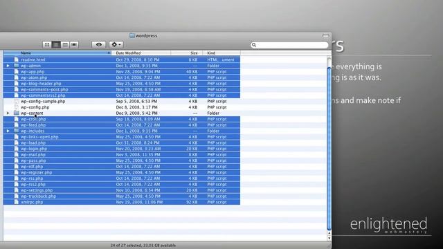Click the scrollbar up arrow
Viewport: 443px width, 249px height.
click(329, 234)
